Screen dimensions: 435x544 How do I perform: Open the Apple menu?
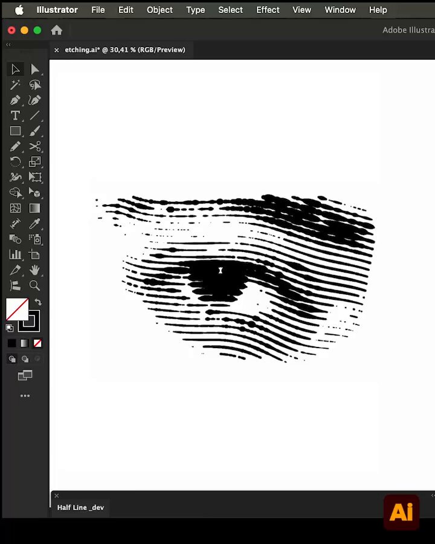tap(19, 10)
